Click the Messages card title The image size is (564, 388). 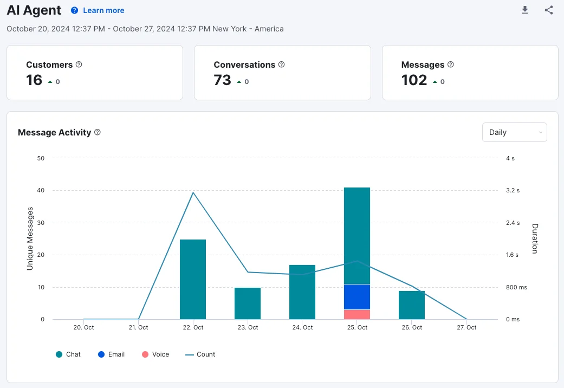[x=423, y=65]
